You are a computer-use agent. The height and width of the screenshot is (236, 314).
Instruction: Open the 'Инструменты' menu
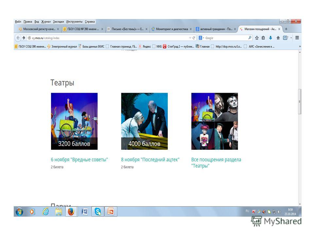pyautogui.click(x=74, y=22)
